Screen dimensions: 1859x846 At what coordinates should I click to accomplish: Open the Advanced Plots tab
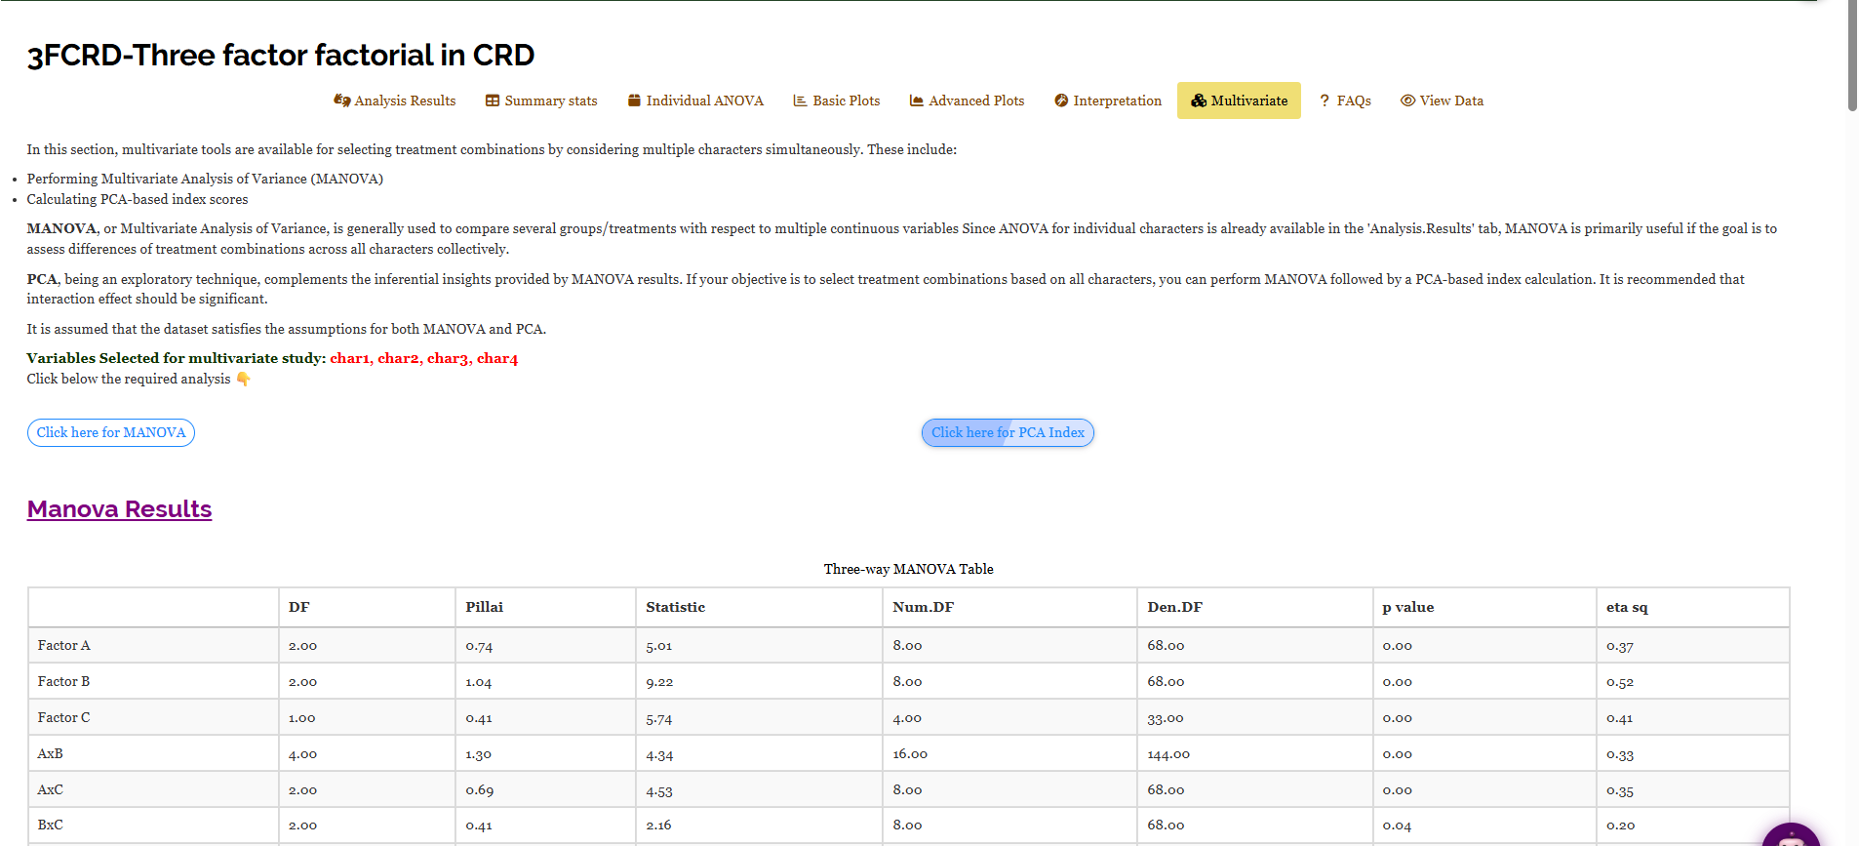click(967, 101)
